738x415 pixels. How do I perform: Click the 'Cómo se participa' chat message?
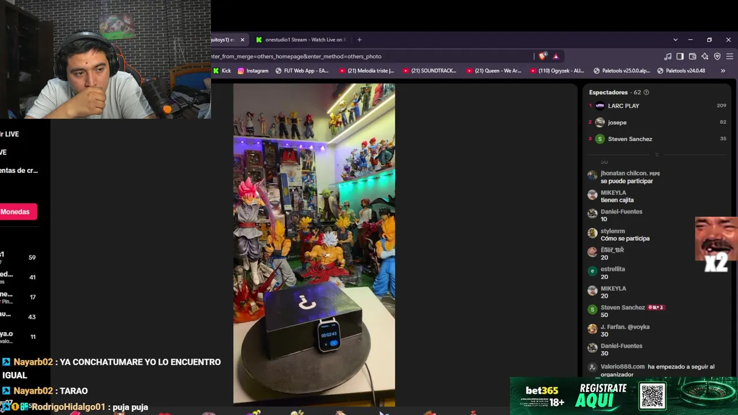tap(625, 239)
